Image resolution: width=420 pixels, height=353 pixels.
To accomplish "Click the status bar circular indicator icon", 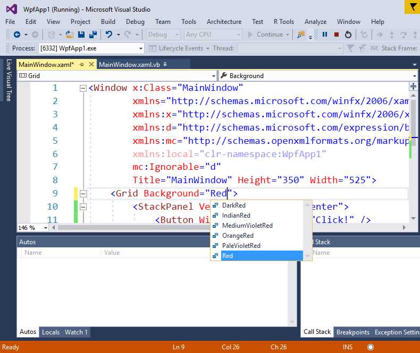I will 371,347.
